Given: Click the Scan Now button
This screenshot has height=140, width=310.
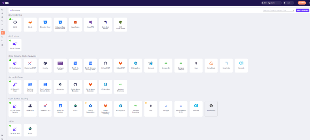Looking at the screenshot, I should tap(302, 3).
